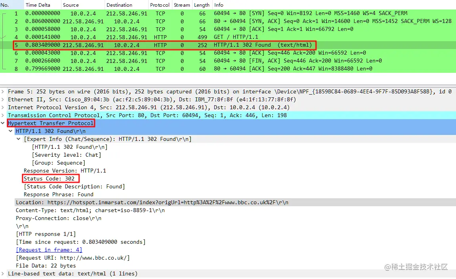Select Status Code Description: Found line
456x279 pixels.
74,186
